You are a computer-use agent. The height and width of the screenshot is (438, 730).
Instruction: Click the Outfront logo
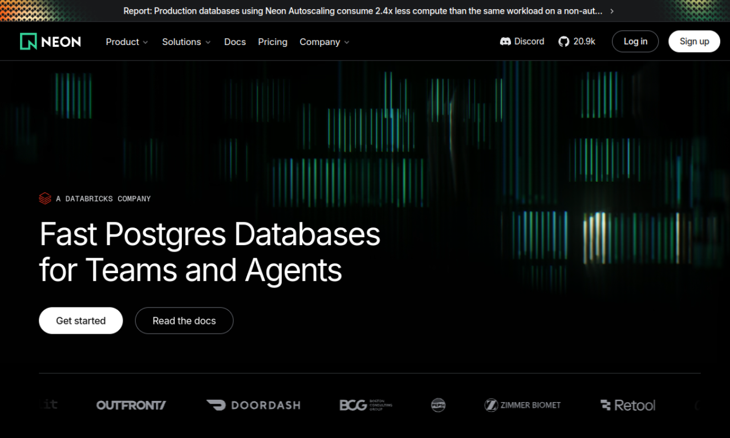click(x=131, y=405)
